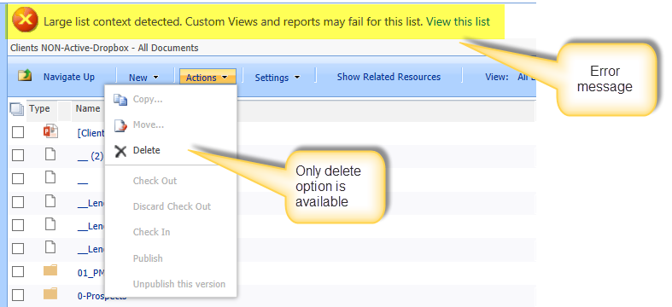Image resolution: width=672 pixels, height=307 pixels.
Task: Click the document icon of __ (2)
Action: point(50,154)
